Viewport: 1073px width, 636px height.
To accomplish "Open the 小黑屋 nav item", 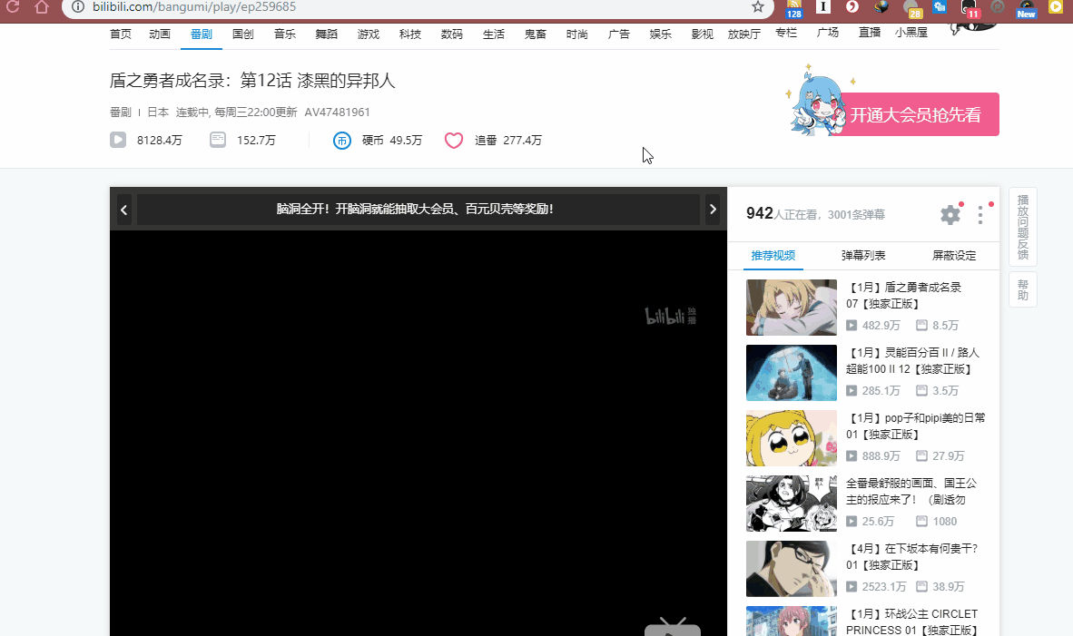I will [911, 32].
